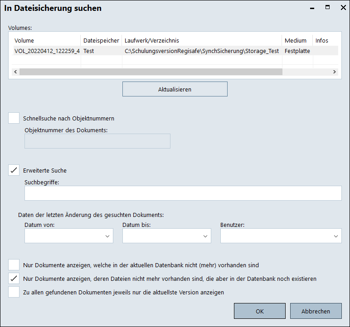Maximize the In Dateisicherung suchen window
This screenshot has height=327, width=350.
(x=327, y=8)
